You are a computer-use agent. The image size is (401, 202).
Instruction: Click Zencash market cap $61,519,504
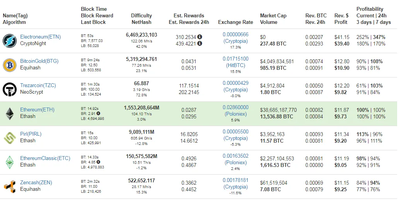(273, 183)
